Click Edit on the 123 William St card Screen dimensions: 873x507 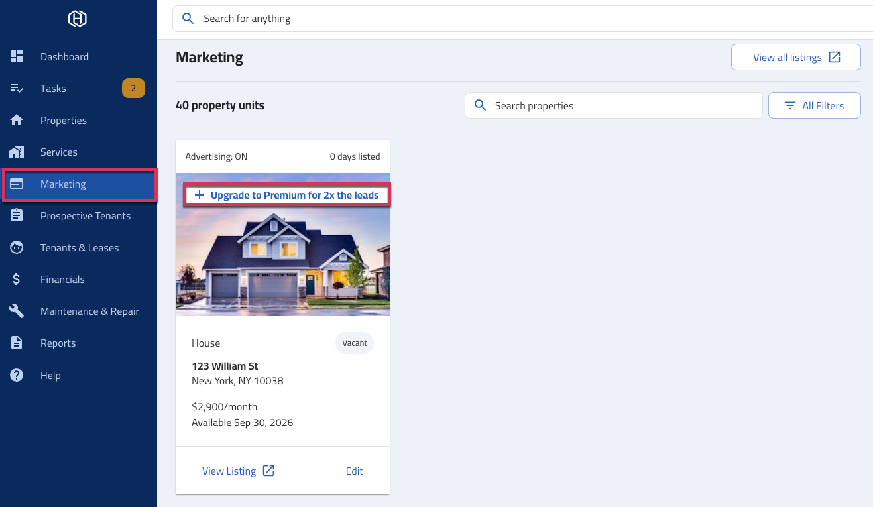point(355,471)
